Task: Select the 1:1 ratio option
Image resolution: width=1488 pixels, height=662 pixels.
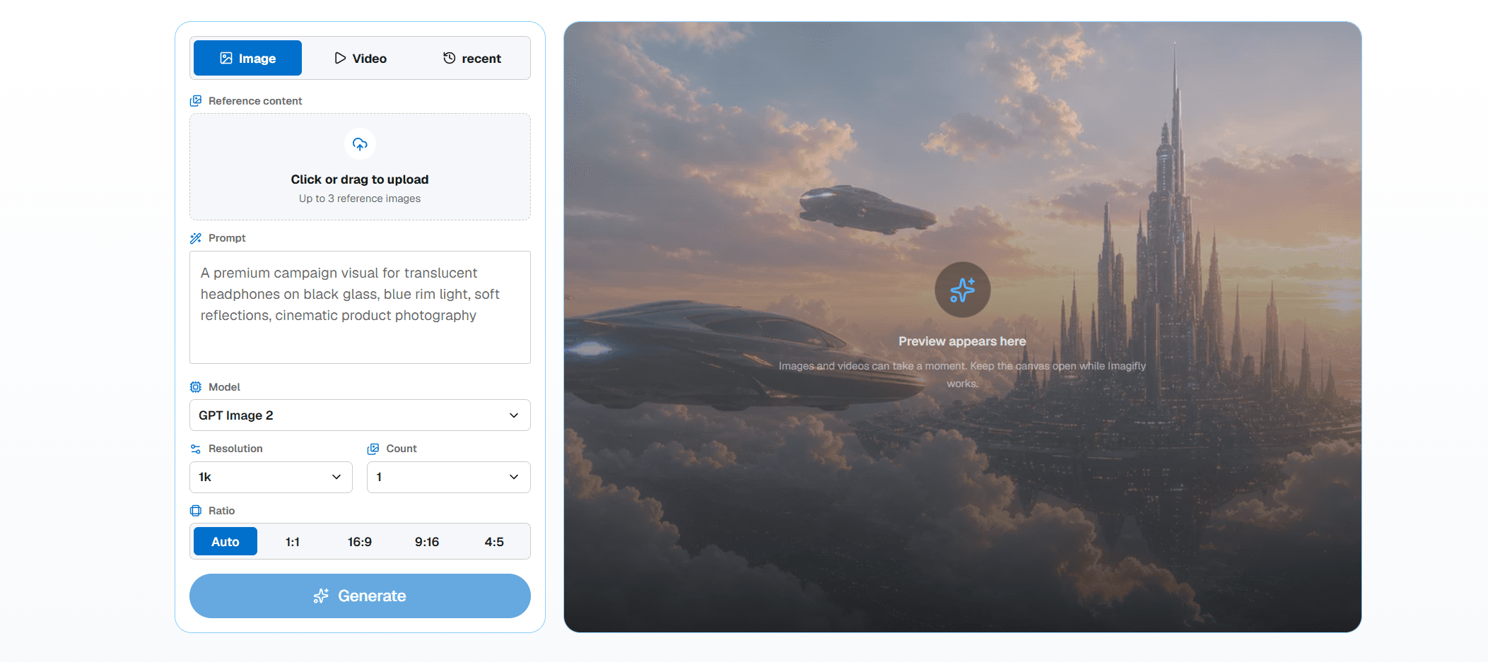Action: pos(293,541)
